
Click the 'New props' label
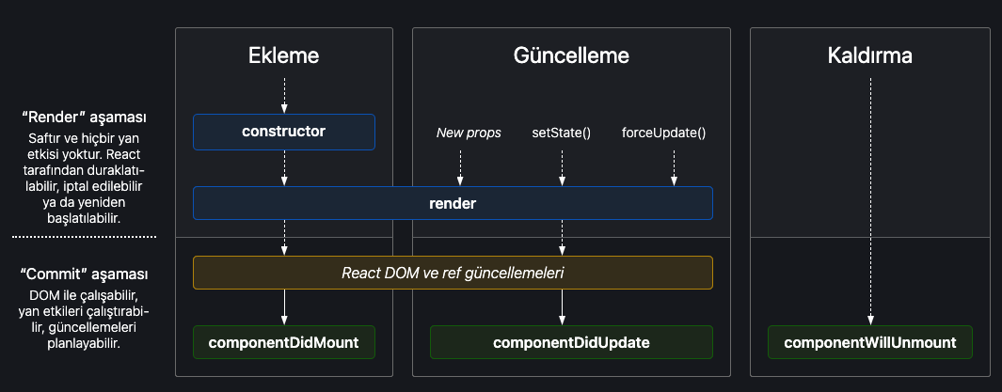[469, 133]
